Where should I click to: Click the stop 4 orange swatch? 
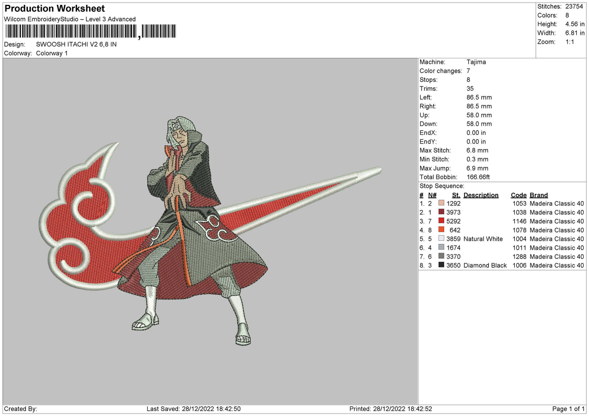pyautogui.click(x=441, y=230)
